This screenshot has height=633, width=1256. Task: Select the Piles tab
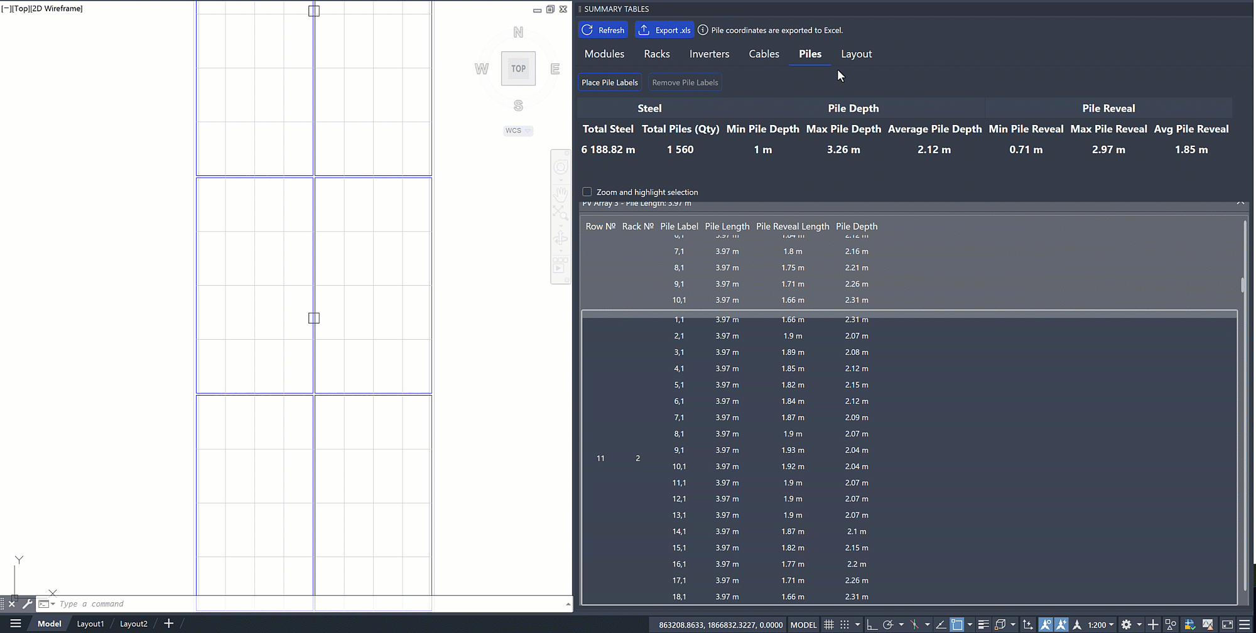click(x=810, y=54)
